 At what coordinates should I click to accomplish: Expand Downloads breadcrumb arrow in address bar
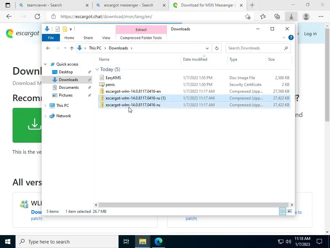pyautogui.click(x=131, y=48)
